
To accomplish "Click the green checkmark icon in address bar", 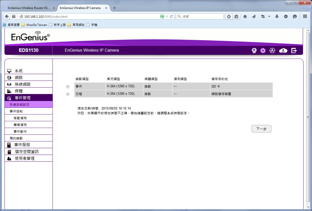I will (x=162, y=16).
